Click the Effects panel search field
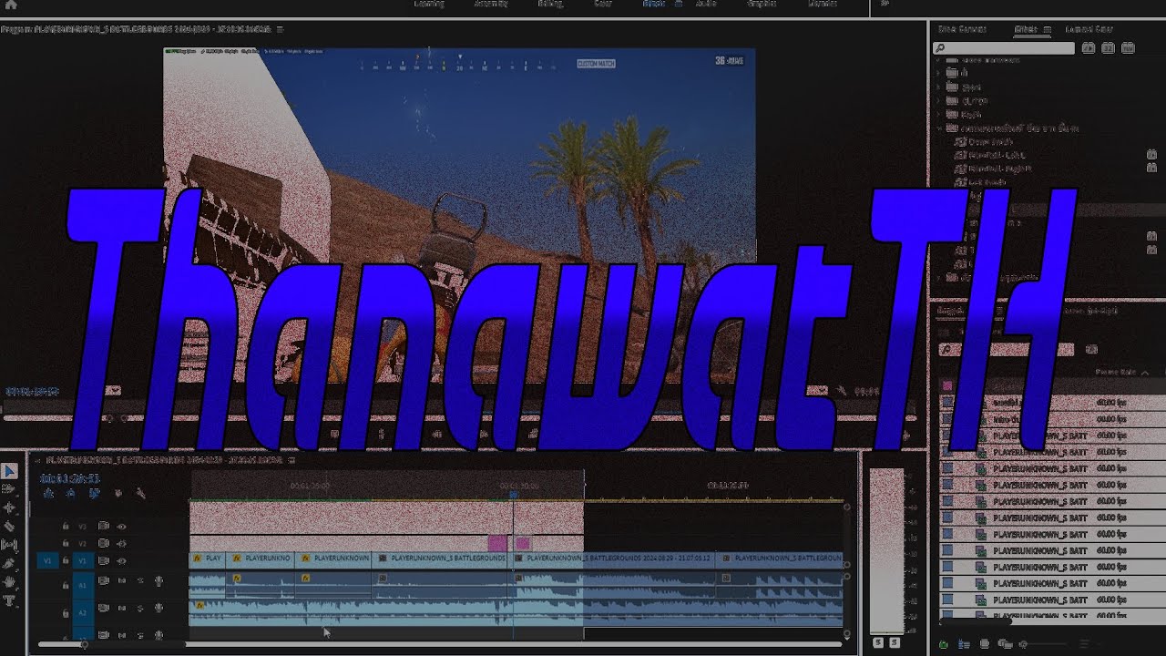 [x=1005, y=48]
